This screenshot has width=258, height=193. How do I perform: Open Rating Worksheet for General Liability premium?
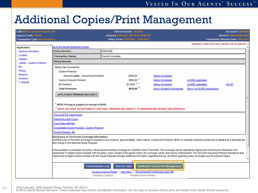pyautogui.click(x=163, y=76)
